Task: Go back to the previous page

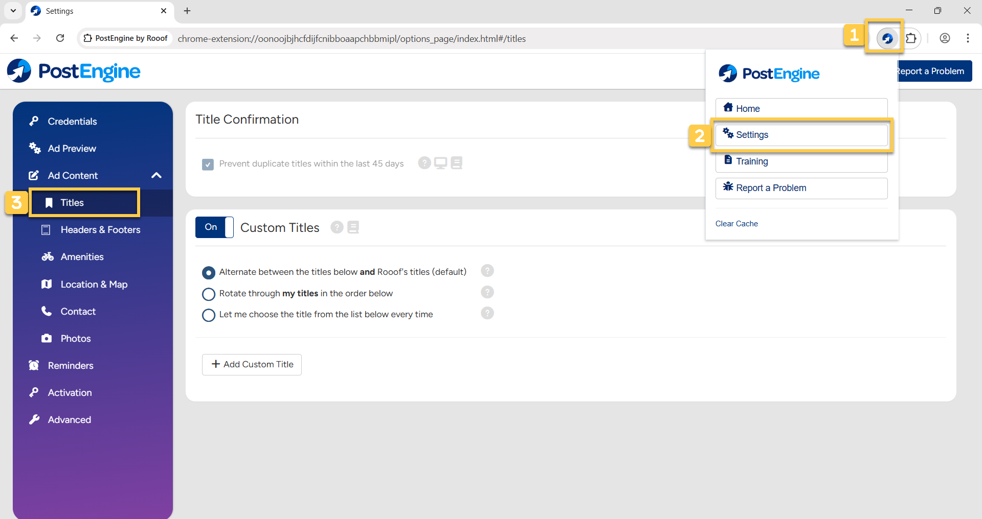Action: (x=14, y=38)
